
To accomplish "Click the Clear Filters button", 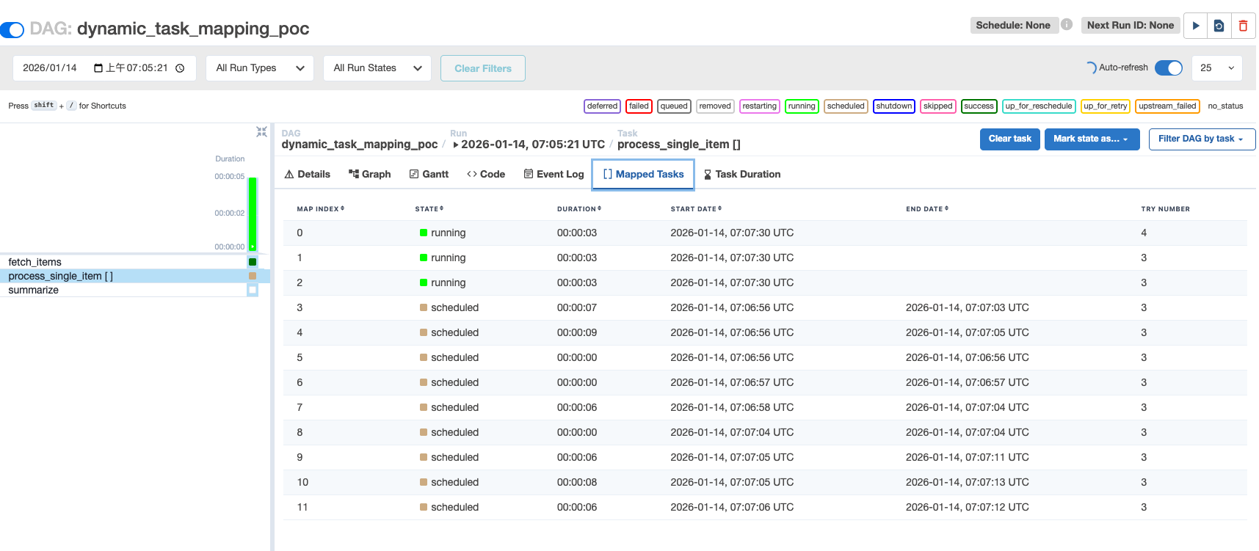I will tap(482, 68).
